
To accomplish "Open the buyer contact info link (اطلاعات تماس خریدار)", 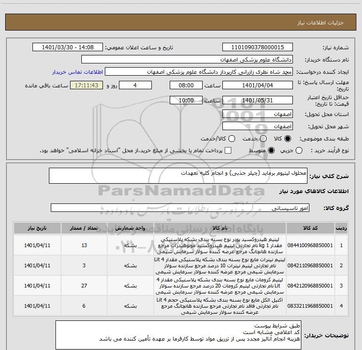I will pos(78,72).
